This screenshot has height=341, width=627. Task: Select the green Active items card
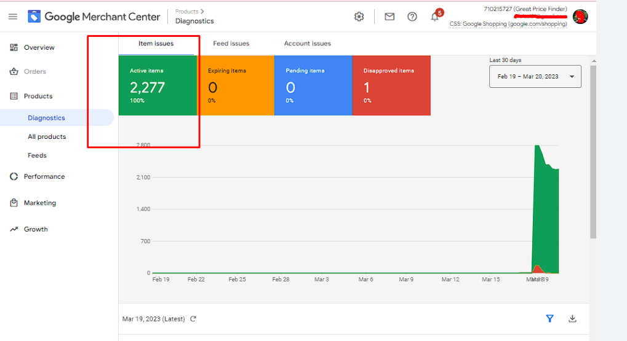click(x=158, y=85)
